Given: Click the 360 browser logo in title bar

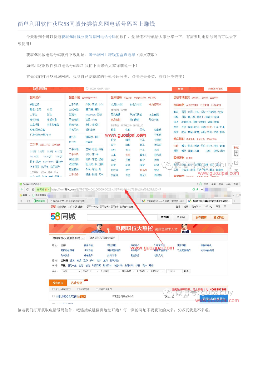Looking at the screenshot, I should coord(21,184).
